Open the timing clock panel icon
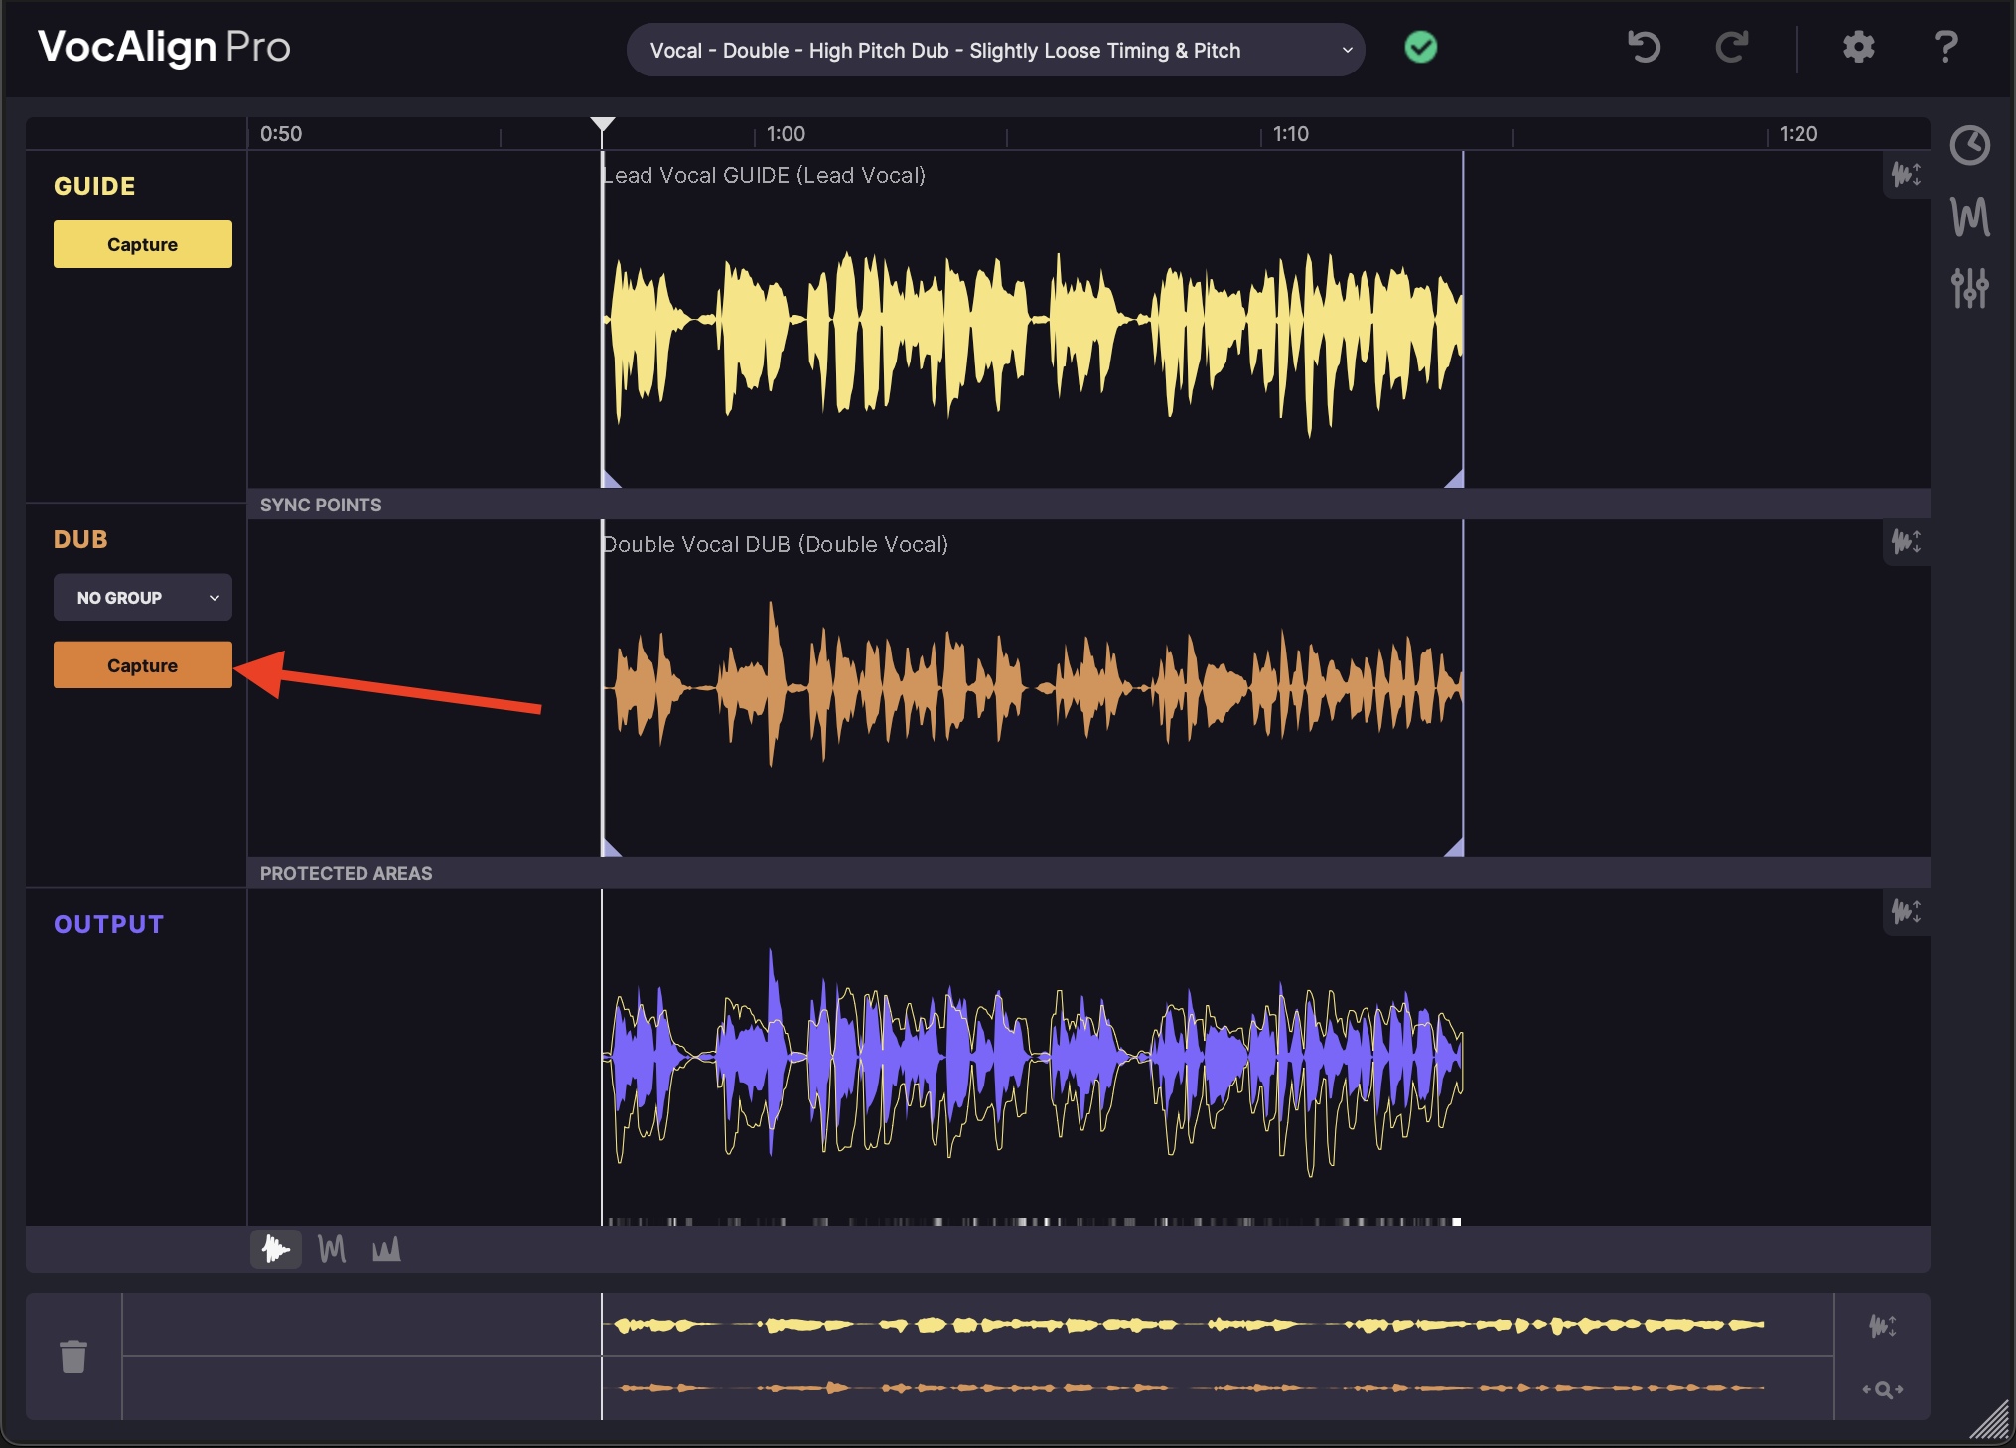Screen dimensions: 2016x1448 tap(1969, 146)
